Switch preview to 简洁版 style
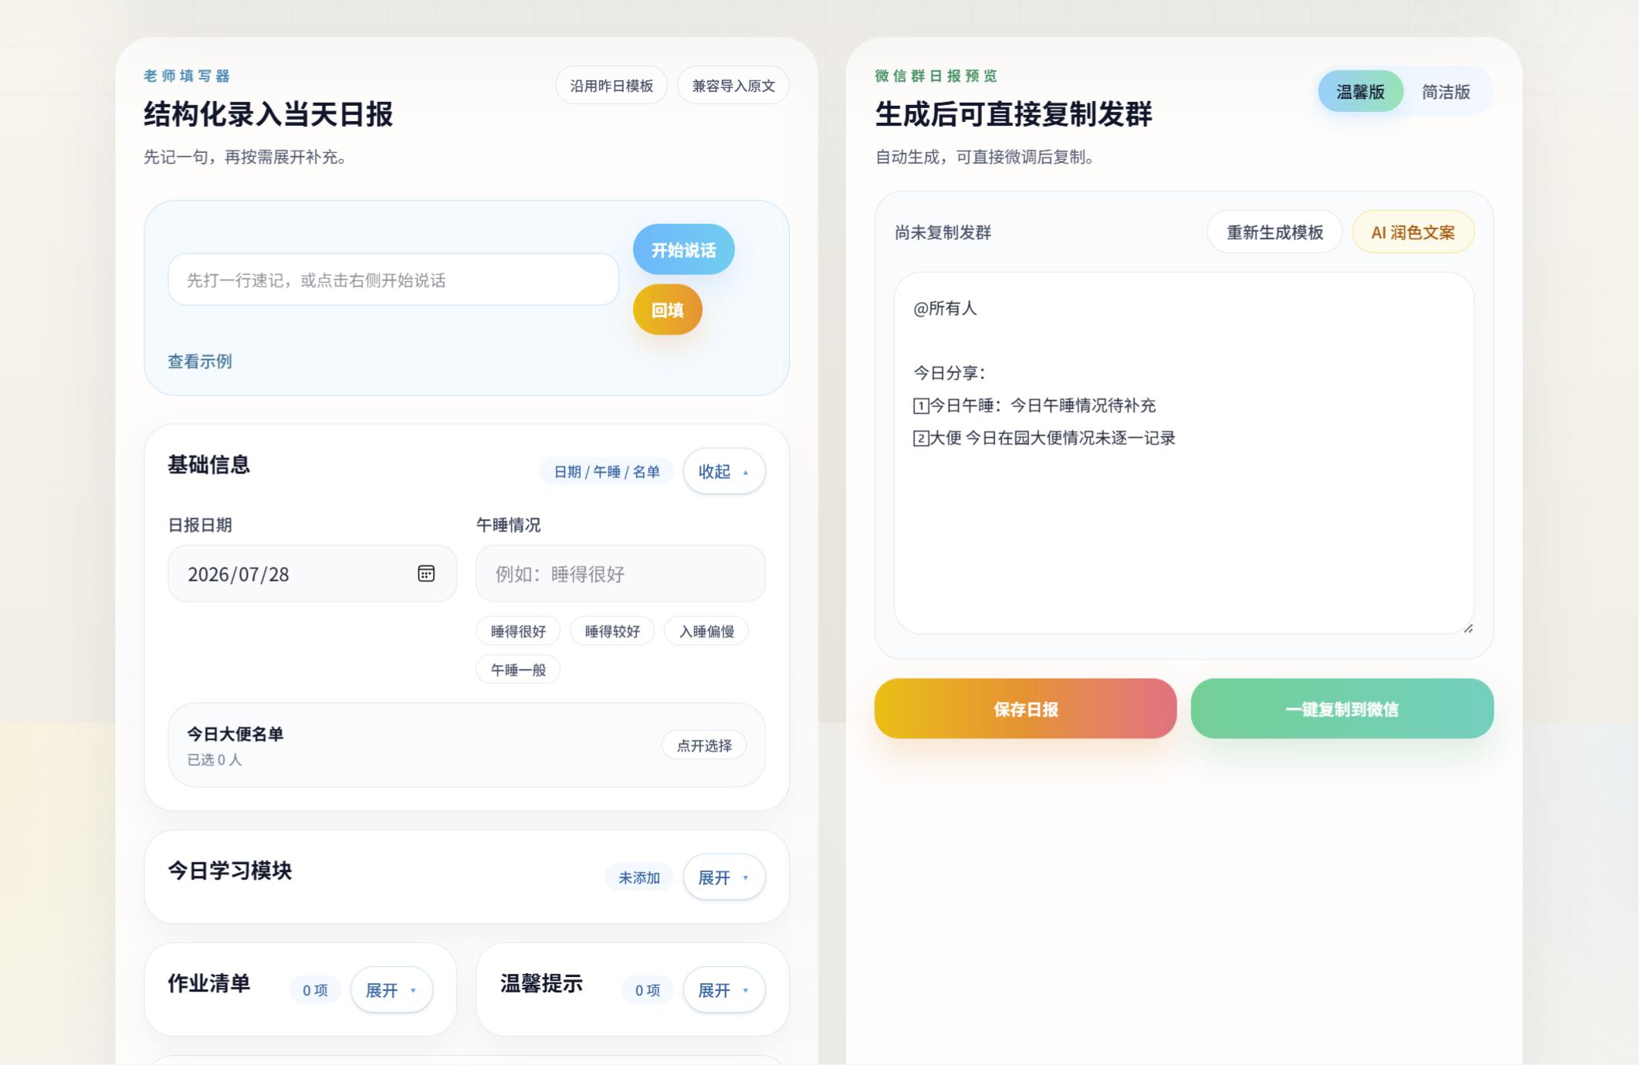The image size is (1639, 1065). pyautogui.click(x=1446, y=91)
